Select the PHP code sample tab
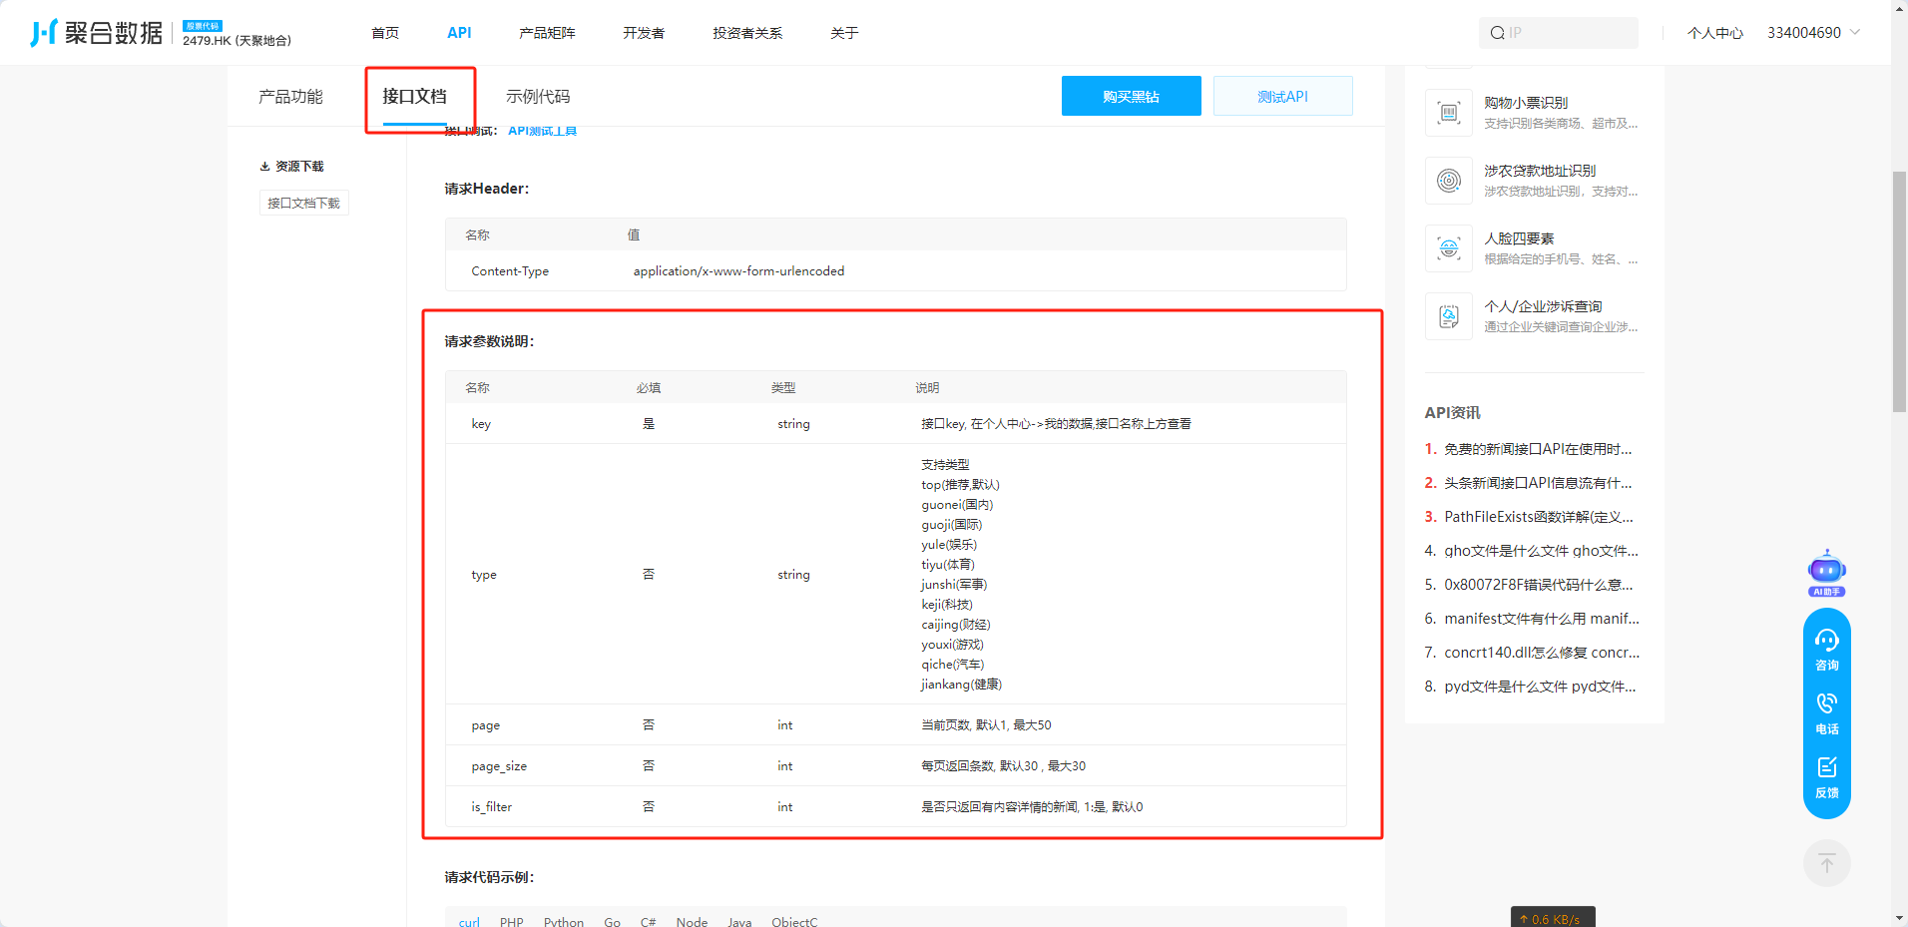This screenshot has width=1908, height=927. click(511, 921)
